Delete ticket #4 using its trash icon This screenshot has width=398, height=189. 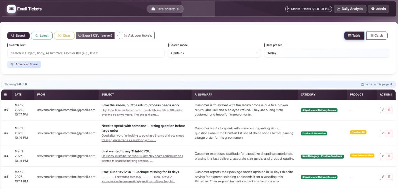coord(389,156)
